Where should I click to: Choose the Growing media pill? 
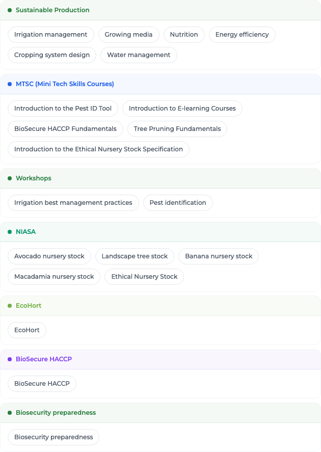tap(128, 35)
